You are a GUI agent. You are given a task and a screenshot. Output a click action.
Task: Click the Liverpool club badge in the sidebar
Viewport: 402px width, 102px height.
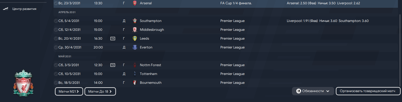tap(23, 83)
